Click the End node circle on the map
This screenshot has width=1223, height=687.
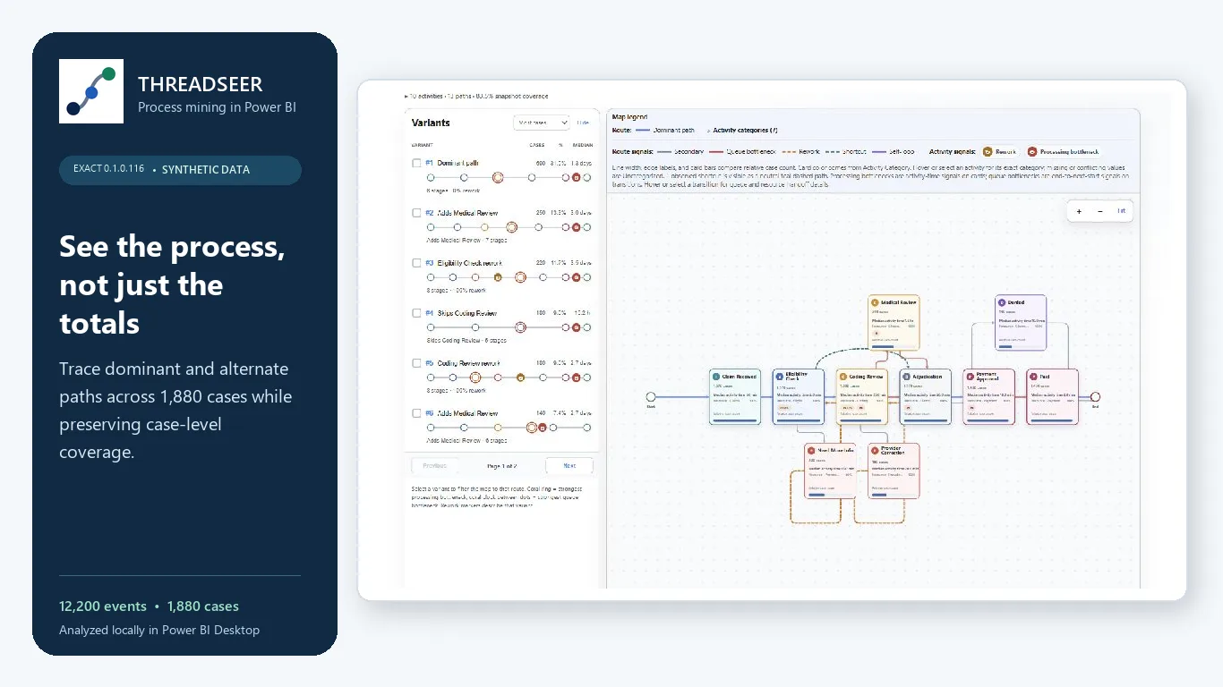coord(1095,396)
